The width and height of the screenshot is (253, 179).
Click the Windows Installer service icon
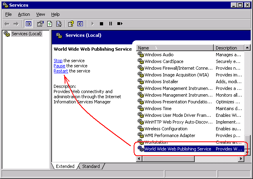(x=141, y=81)
